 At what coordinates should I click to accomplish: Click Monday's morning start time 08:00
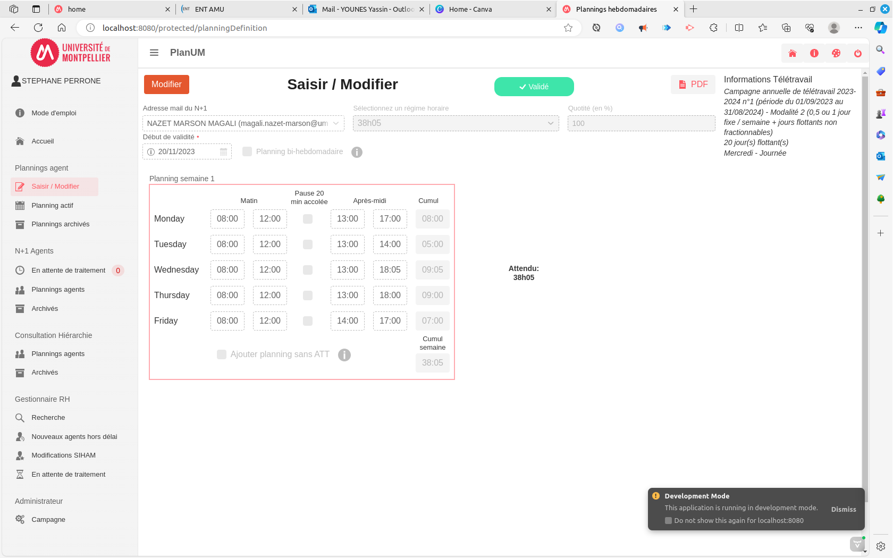[x=228, y=219]
